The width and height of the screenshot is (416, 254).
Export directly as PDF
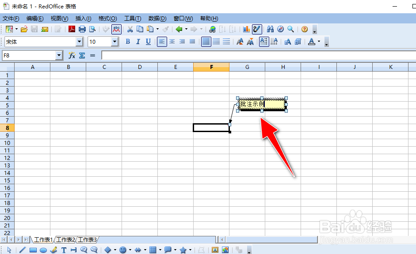pyautogui.click(x=72, y=29)
